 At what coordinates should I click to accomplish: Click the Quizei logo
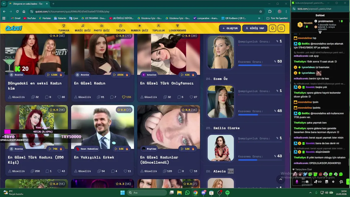click(14, 28)
